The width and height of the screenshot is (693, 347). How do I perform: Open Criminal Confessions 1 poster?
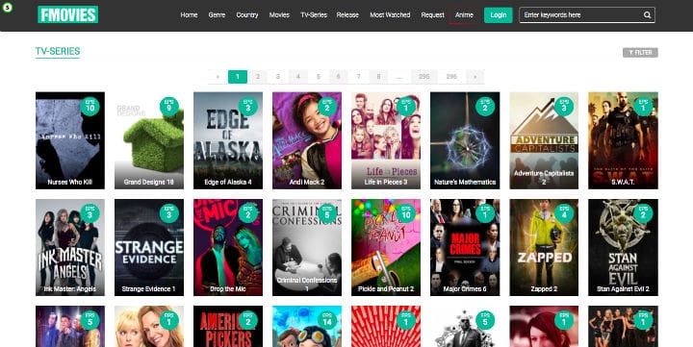(x=307, y=247)
